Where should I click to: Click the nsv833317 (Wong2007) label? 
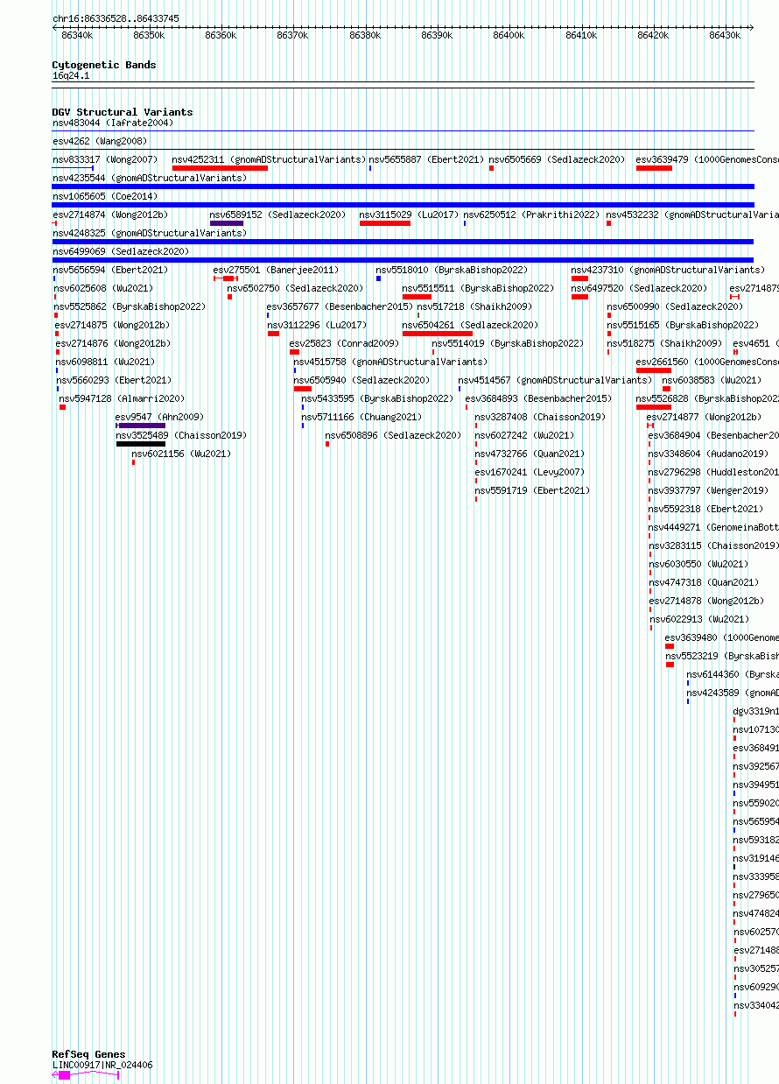[x=105, y=159]
